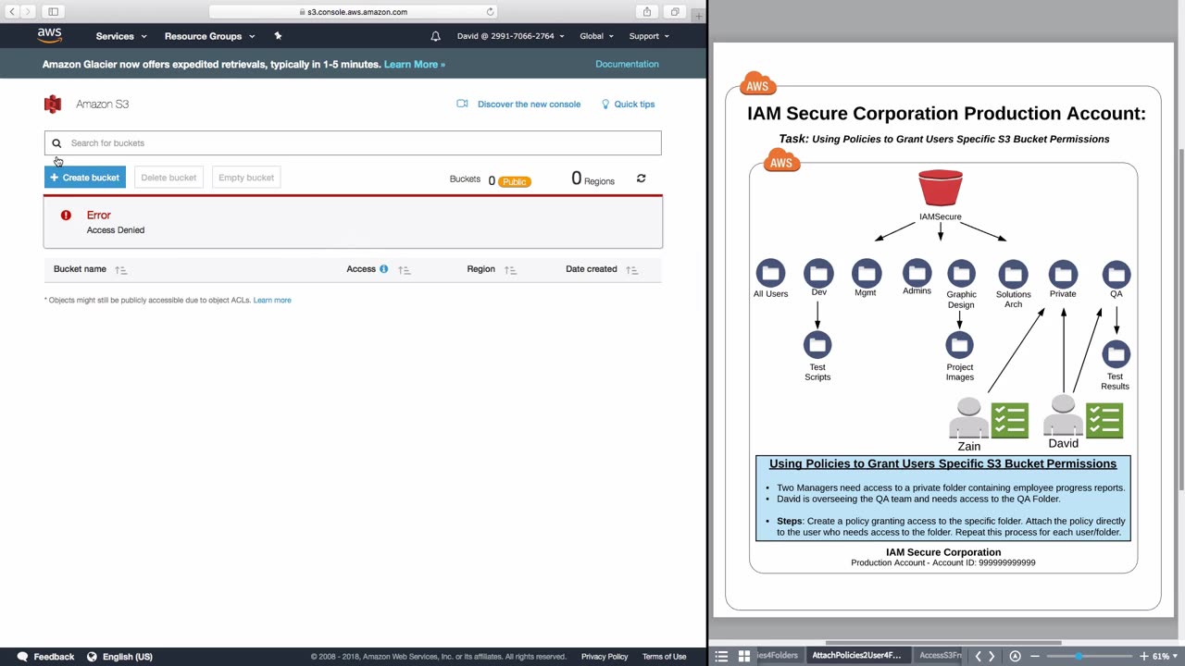Click the globe icon beside English (US)
The image size is (1185, 666).
click(x=92, y=657)
